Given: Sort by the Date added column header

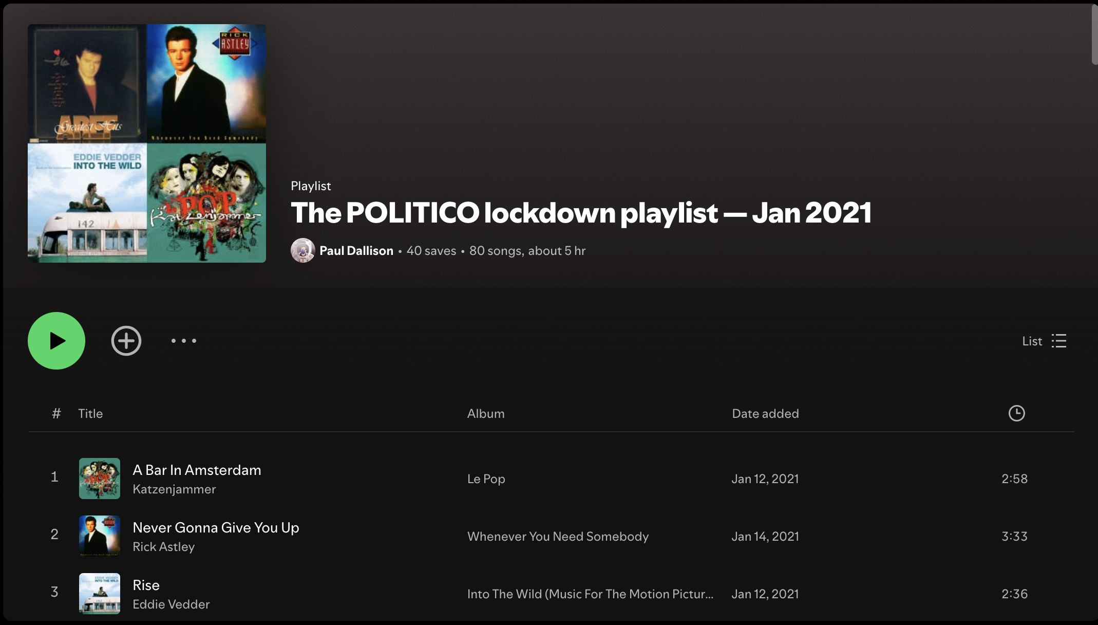Looking at the screenshot, I should (765, 413).
